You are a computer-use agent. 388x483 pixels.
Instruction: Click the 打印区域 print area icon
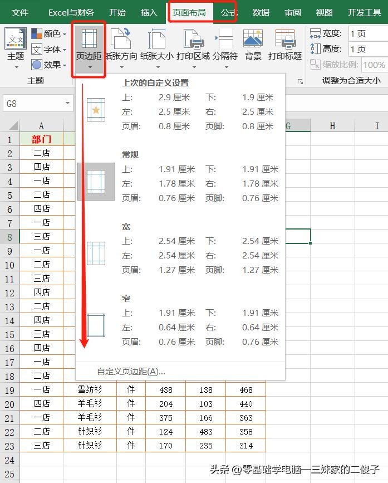193,40
